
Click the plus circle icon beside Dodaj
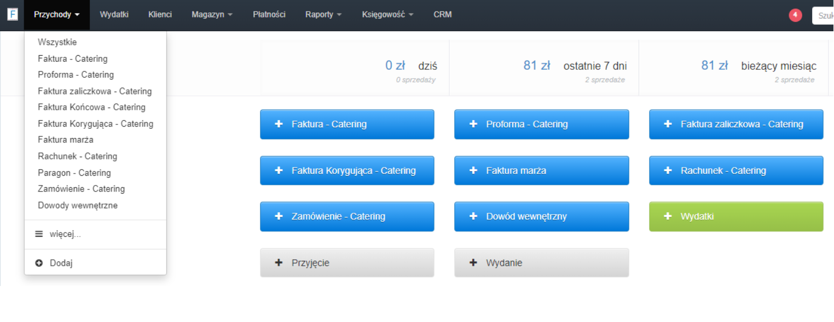(39, 264)
